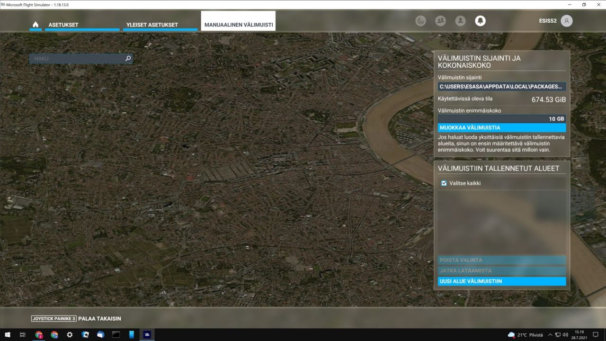Open the Thunderbird mail taskbar icon
This screenshot has width=606, height=341.
pyautogui.click(x=100, y=335)
